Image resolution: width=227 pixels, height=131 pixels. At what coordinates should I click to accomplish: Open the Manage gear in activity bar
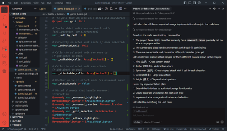click(x=4, y=123)
